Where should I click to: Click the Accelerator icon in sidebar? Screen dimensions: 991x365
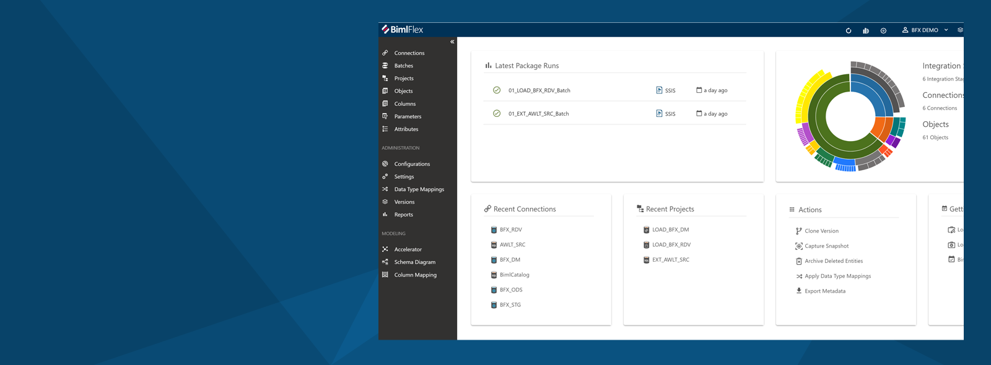[x=385, y=249]
